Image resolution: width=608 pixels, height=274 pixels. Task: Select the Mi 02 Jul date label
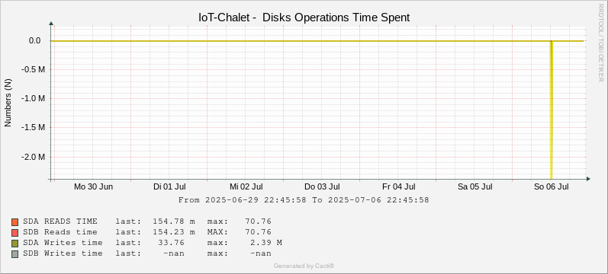tap(246, 187)
